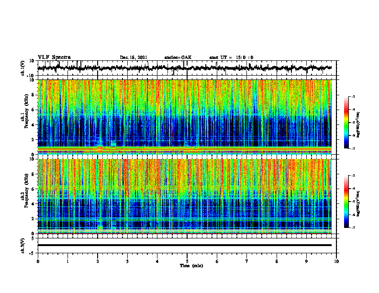The width and height of the screenshot is (379, 293).
Task: Click the "-3" label on ch.1 colorbar
Action: click(x=353, y=96)
